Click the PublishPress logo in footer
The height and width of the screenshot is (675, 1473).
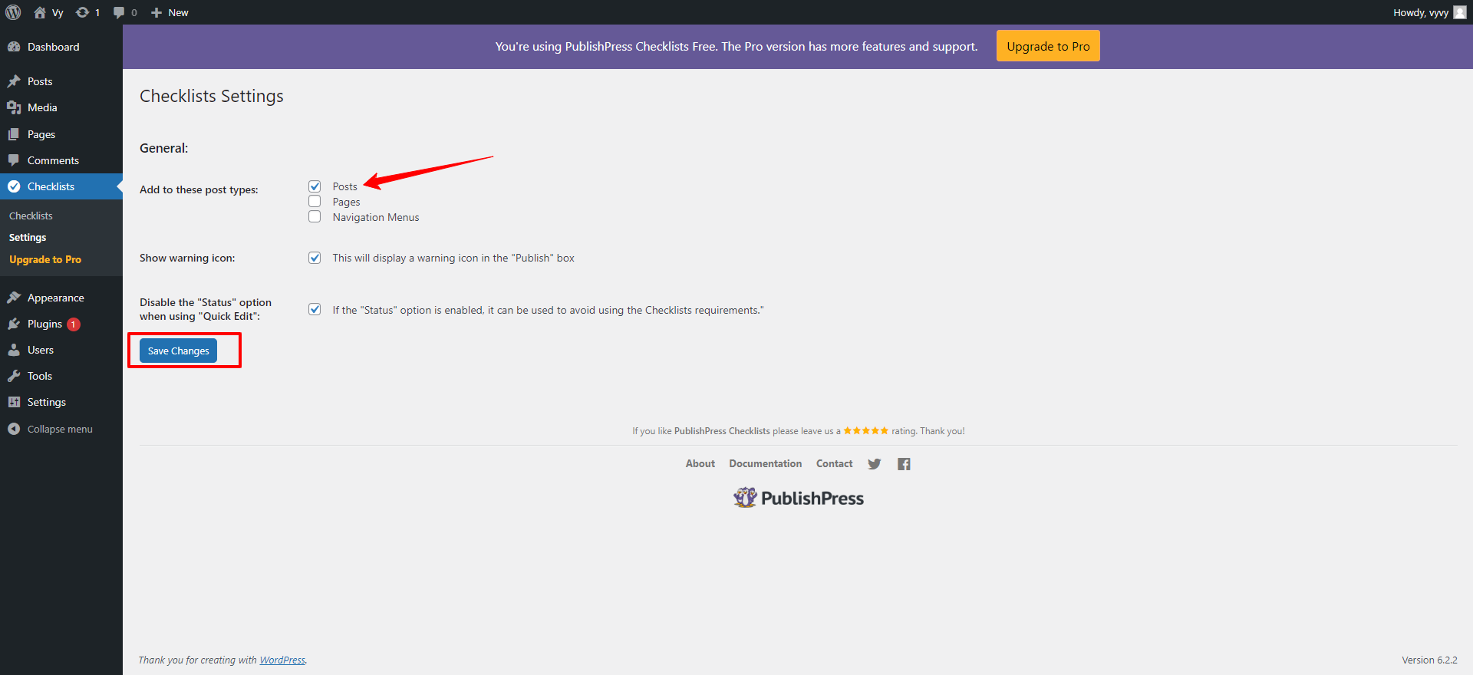point(798,498)
